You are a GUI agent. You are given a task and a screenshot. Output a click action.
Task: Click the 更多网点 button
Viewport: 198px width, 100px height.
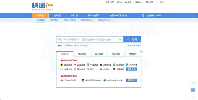pyautogui.click(x=131, y=80)
